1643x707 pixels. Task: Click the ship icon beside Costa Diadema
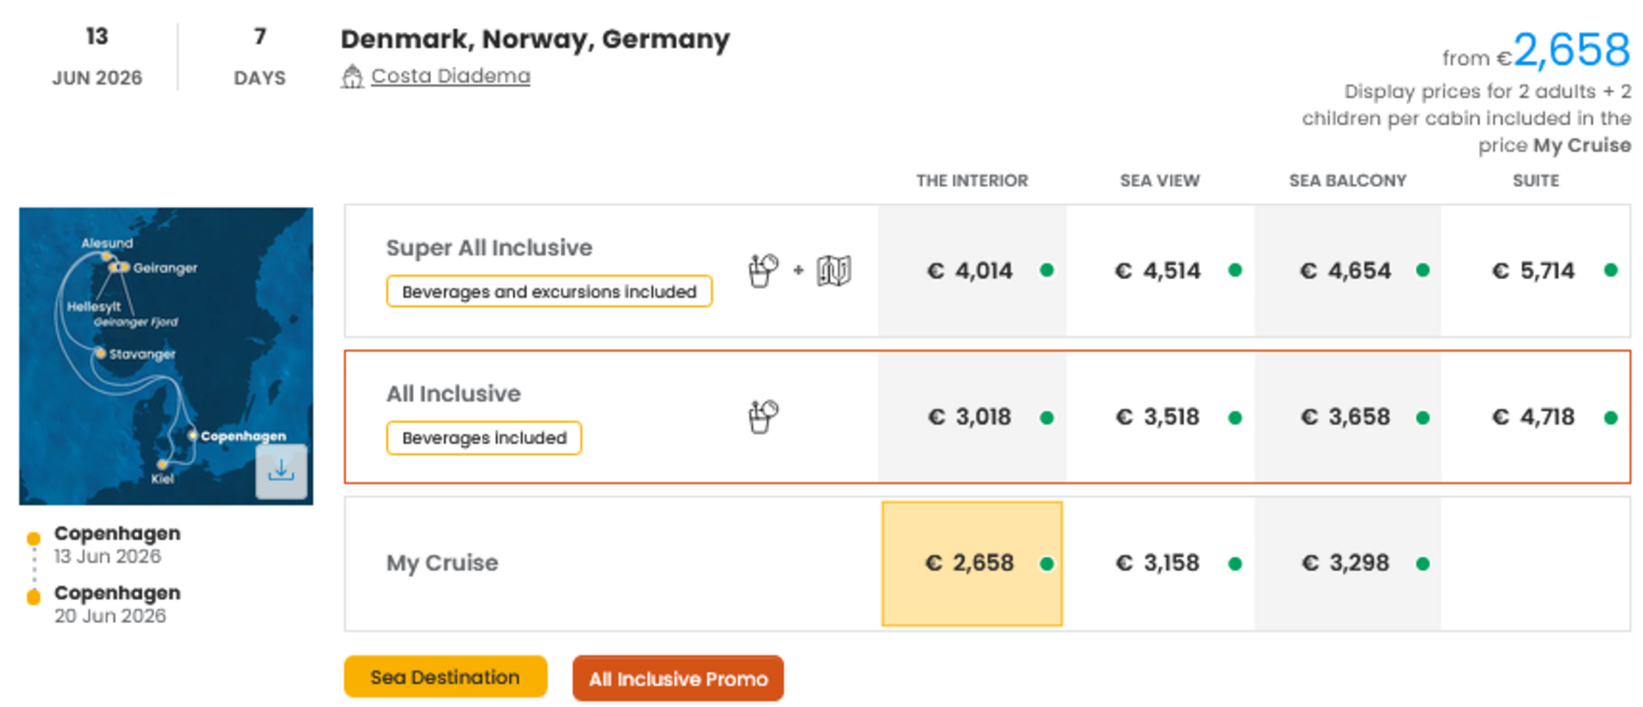click(352, 77)
